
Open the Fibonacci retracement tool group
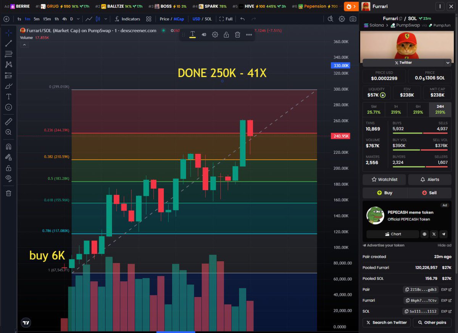[8, 54]
